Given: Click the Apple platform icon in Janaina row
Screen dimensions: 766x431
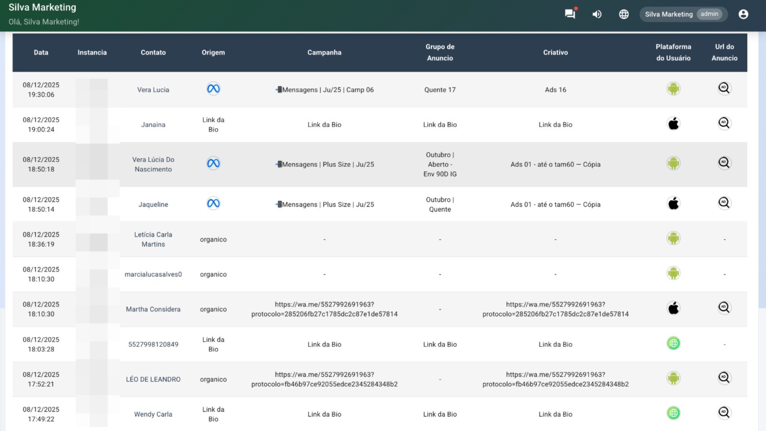Looking at the screenshot, I should tap(673, 124).
